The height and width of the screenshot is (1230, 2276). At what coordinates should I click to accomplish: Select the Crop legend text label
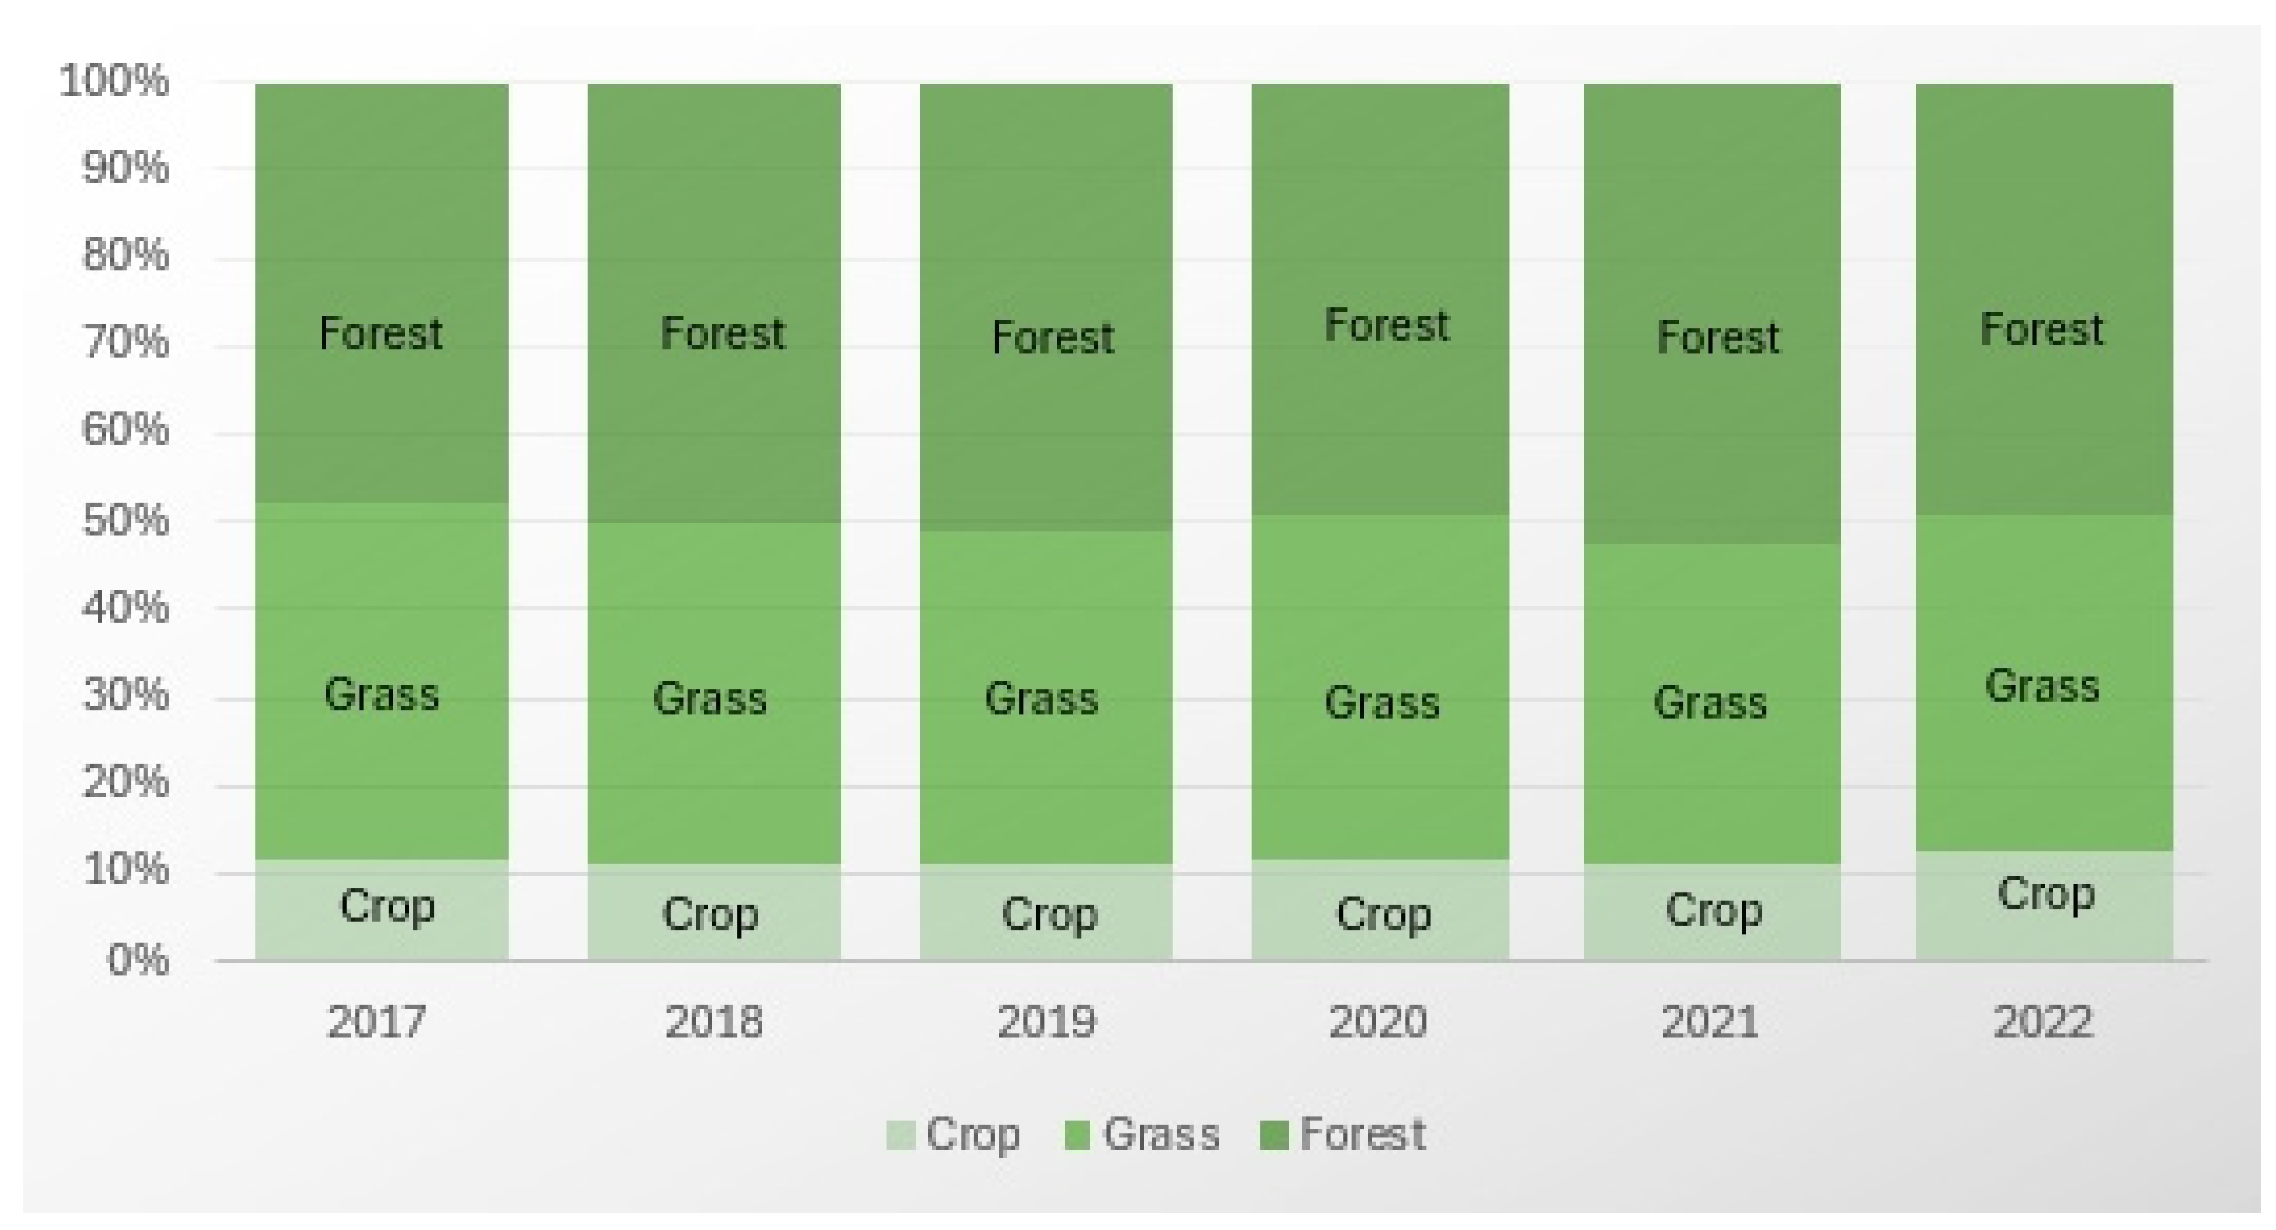(972, 1134)
